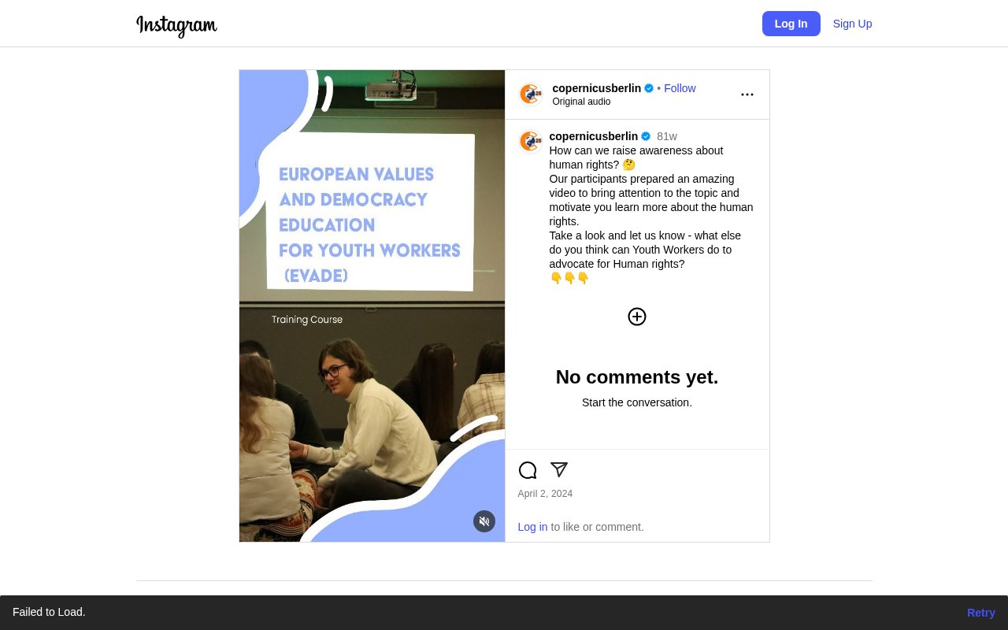This screenshot has width=1008, height=630.
Task: Open copernicusberlin username in caption
Action: pos(593,136)
